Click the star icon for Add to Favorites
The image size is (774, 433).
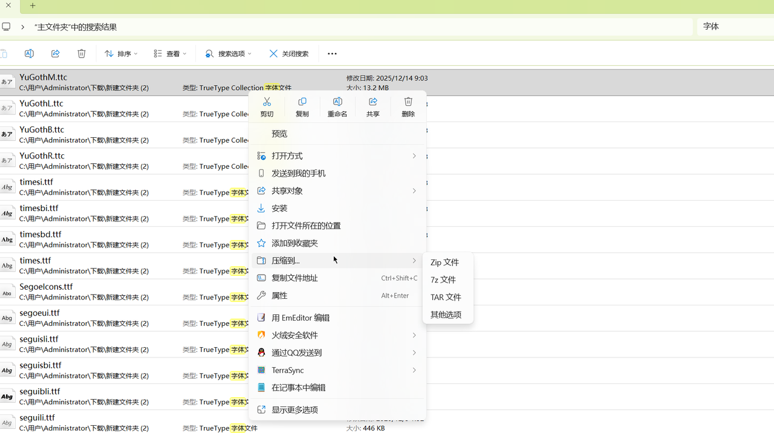(261, 243)
